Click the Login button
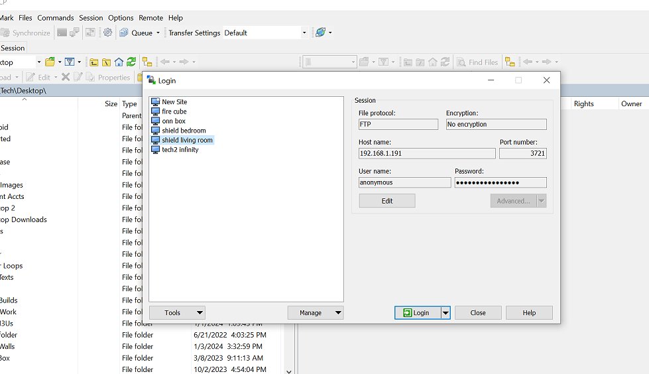The image size is (649, 374). [x=417, y=313]
